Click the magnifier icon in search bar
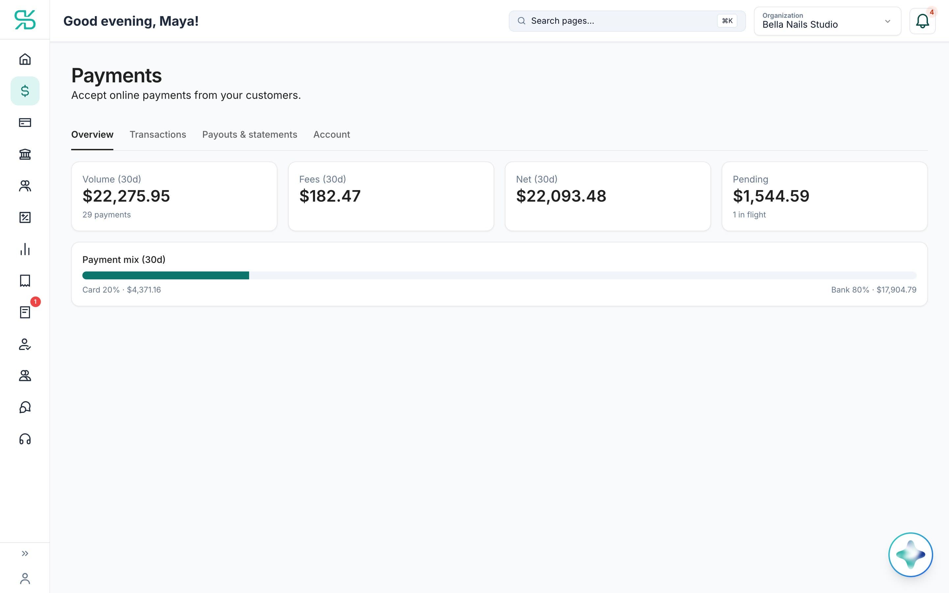949x593 pixels. click(x=521, y=21)
